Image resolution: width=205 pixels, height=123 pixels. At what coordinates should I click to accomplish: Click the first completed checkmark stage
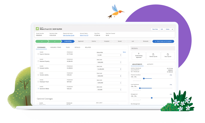point(42,41)
